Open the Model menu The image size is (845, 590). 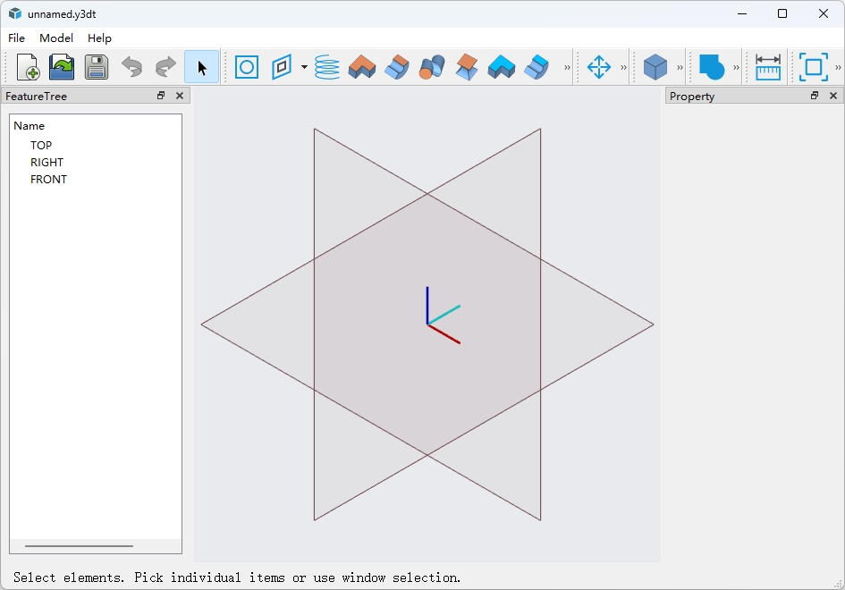(x=56, y=38)
